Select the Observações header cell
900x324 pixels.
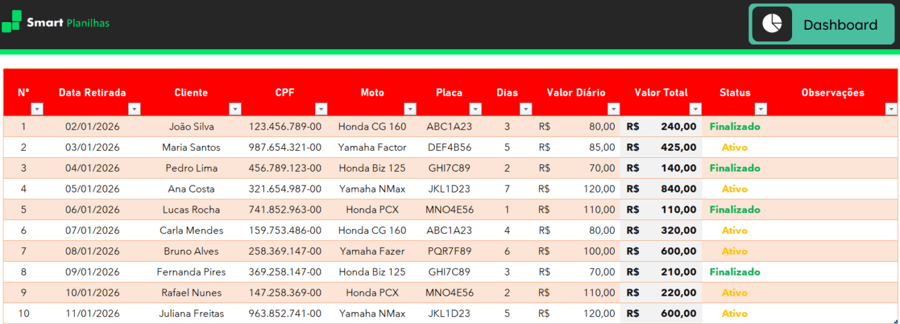click(833, 93)
